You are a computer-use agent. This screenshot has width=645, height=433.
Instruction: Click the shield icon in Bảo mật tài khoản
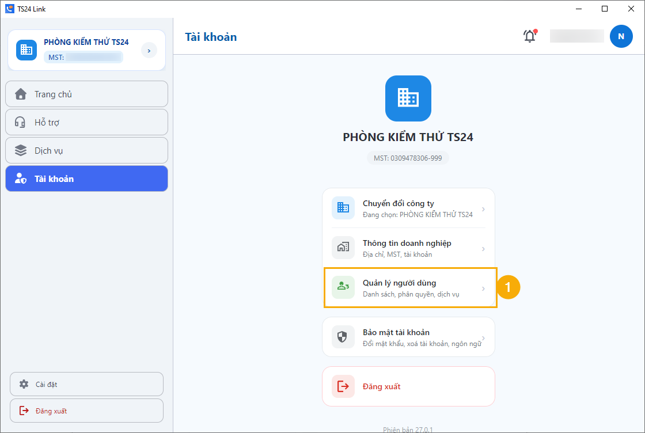(x=343, y=337)
